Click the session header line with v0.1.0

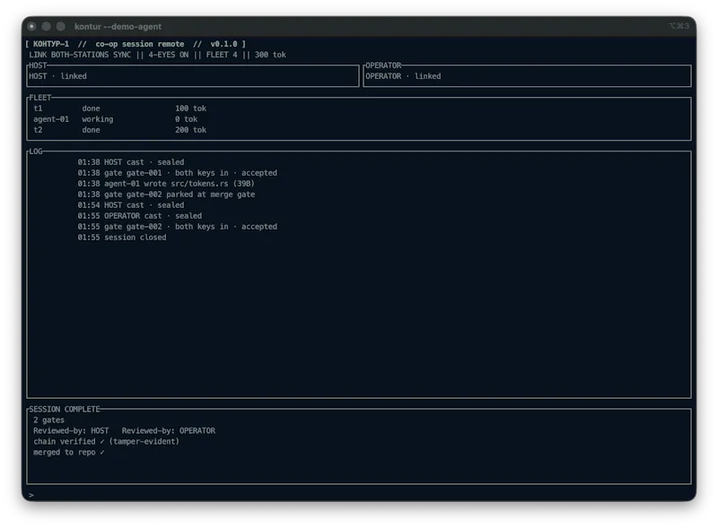136,44
